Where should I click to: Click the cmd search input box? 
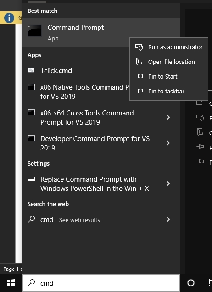(101, 283)
